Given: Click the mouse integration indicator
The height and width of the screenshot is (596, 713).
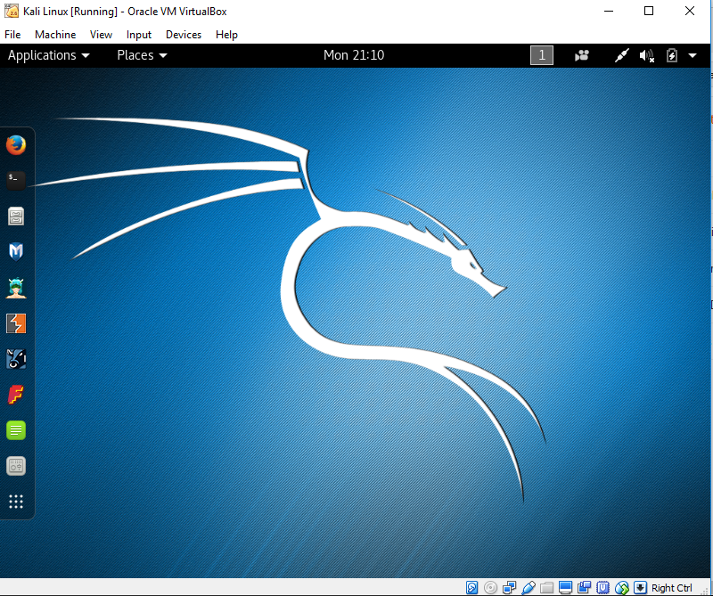Looking at the screenshot, I should point(621,587).
